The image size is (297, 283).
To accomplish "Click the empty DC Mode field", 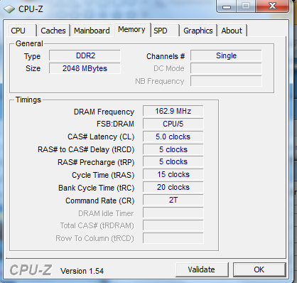I will click(x=226, y=68).
